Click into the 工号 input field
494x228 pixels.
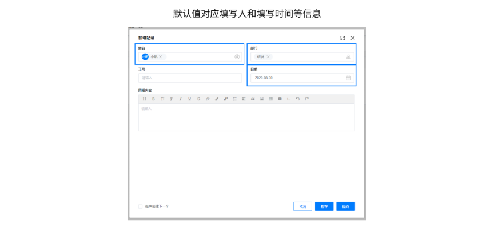click(x=190, y=78)
